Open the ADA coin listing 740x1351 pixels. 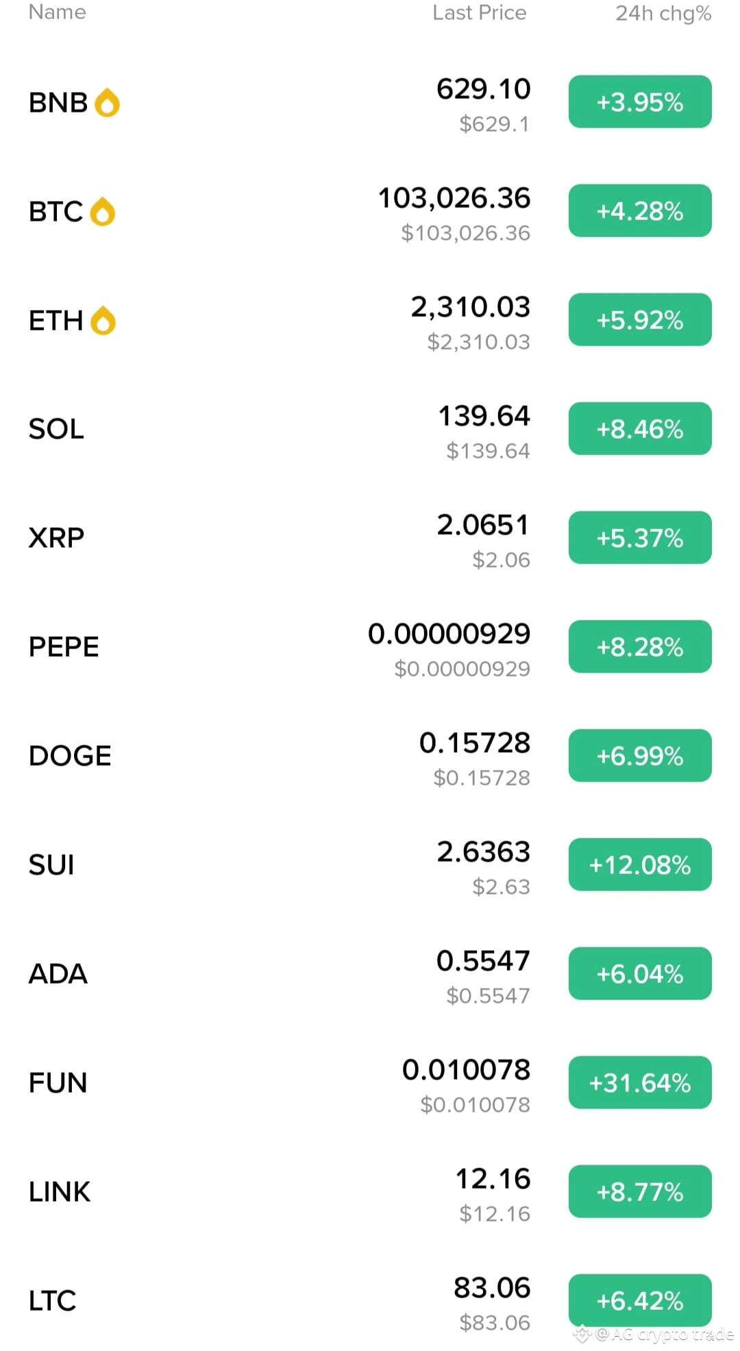point(370,974)
